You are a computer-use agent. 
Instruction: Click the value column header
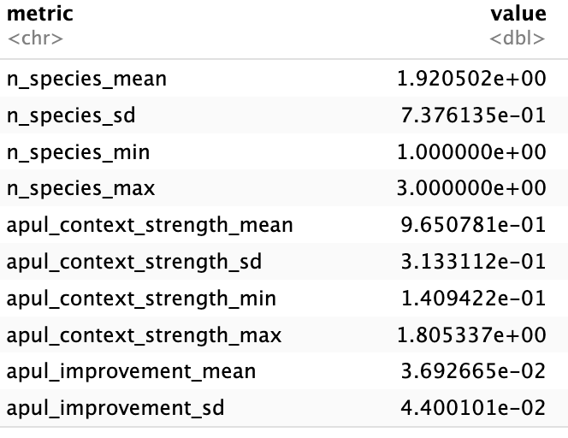click(518, 14)
